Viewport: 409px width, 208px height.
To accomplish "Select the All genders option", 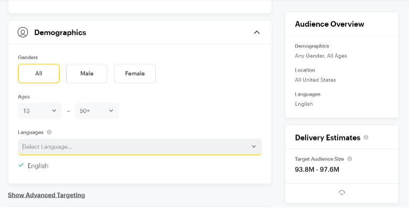I will pyautogui.click(x=39, y=74).
